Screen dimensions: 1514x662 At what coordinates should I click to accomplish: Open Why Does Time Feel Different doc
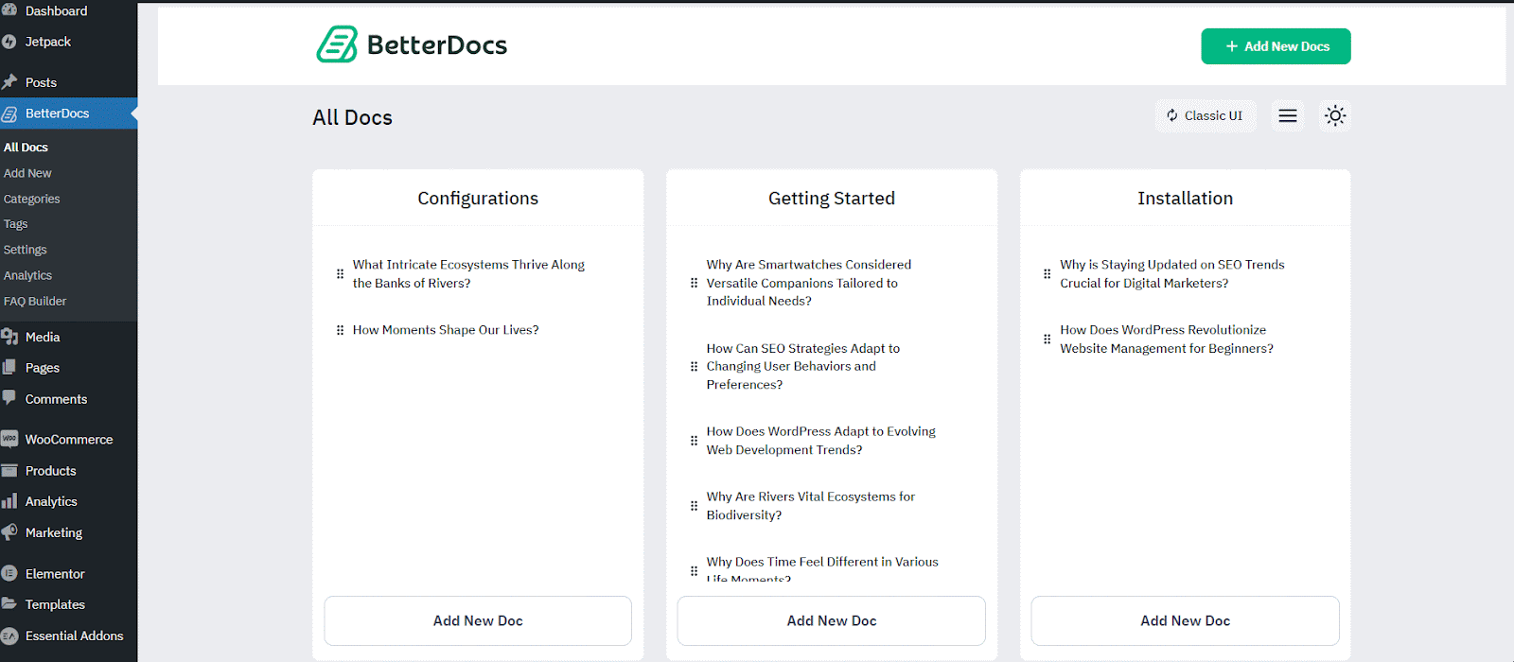[822, 570]
